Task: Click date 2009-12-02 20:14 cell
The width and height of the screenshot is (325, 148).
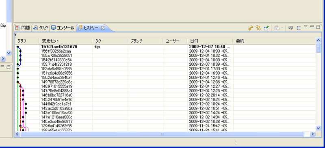Action: [x=209, y=95]
